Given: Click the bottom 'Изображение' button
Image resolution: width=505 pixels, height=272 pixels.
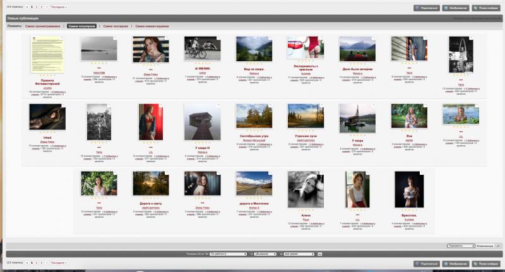Looking at the screenshot, I should tap(455, 264).
